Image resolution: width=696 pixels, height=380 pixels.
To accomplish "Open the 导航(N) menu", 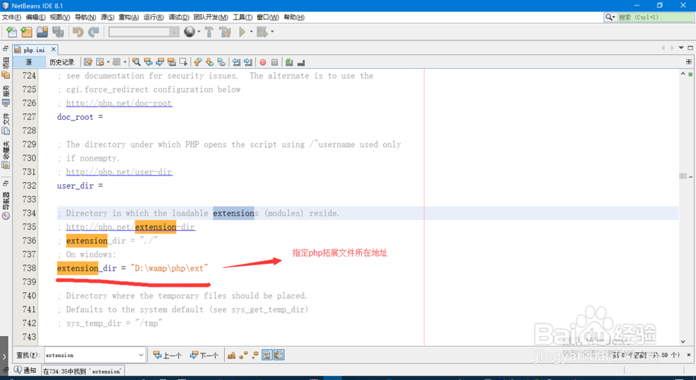I will [x=85, y=17].
